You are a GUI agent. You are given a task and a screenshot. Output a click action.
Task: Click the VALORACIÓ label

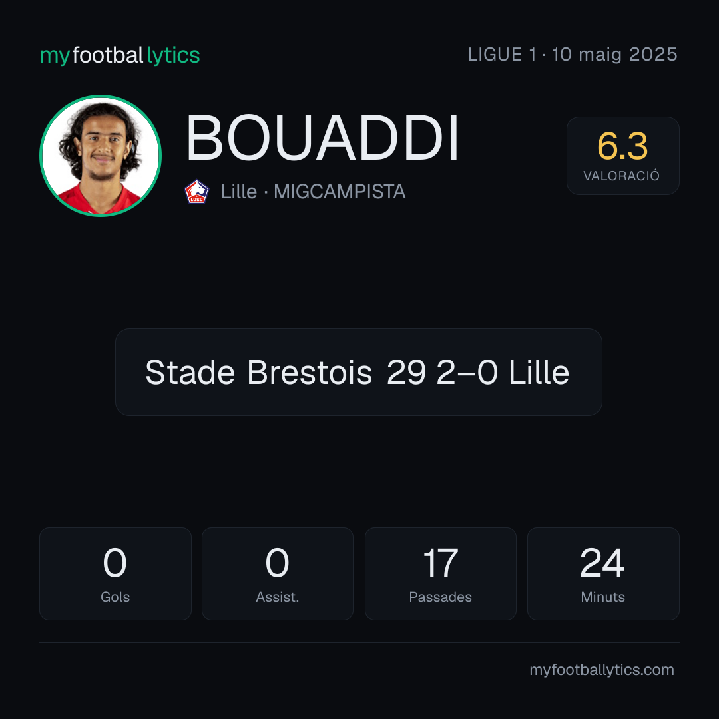pyautogui.click(x=621, y=176)
